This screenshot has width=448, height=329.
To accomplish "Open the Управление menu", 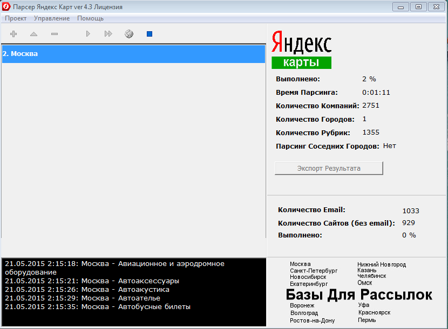I will pyautogui.click(x=52, y=18).
